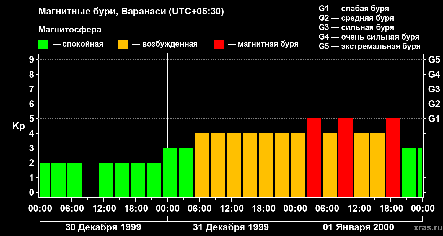Click the '— спокойная' legend text
This screenshot has height=236, width=443.
[x=78, y=44]
